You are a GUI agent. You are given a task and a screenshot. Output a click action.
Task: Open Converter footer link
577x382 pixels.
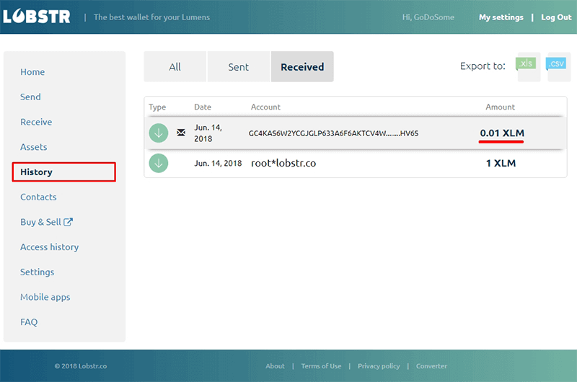431,366
